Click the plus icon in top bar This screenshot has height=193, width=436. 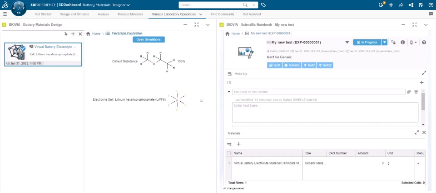[x=391, y=5]
